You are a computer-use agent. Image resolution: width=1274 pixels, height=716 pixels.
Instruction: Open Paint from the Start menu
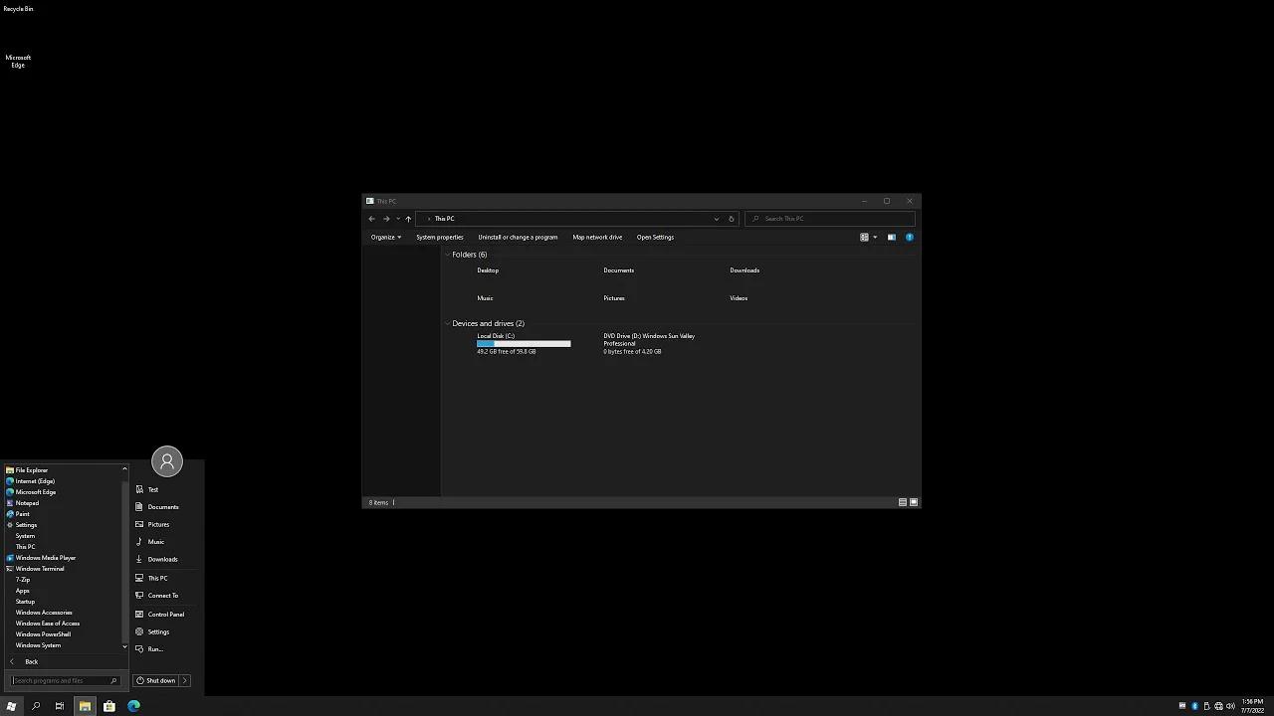(22, 514)
